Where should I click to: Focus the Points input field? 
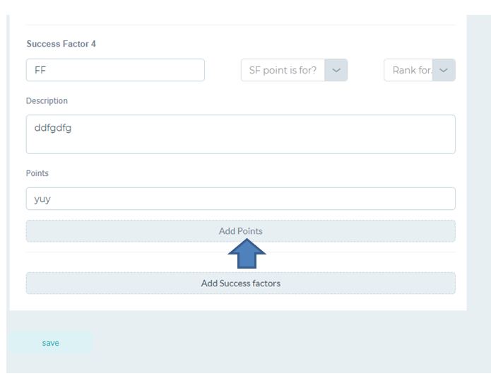[x=240, y=199]
